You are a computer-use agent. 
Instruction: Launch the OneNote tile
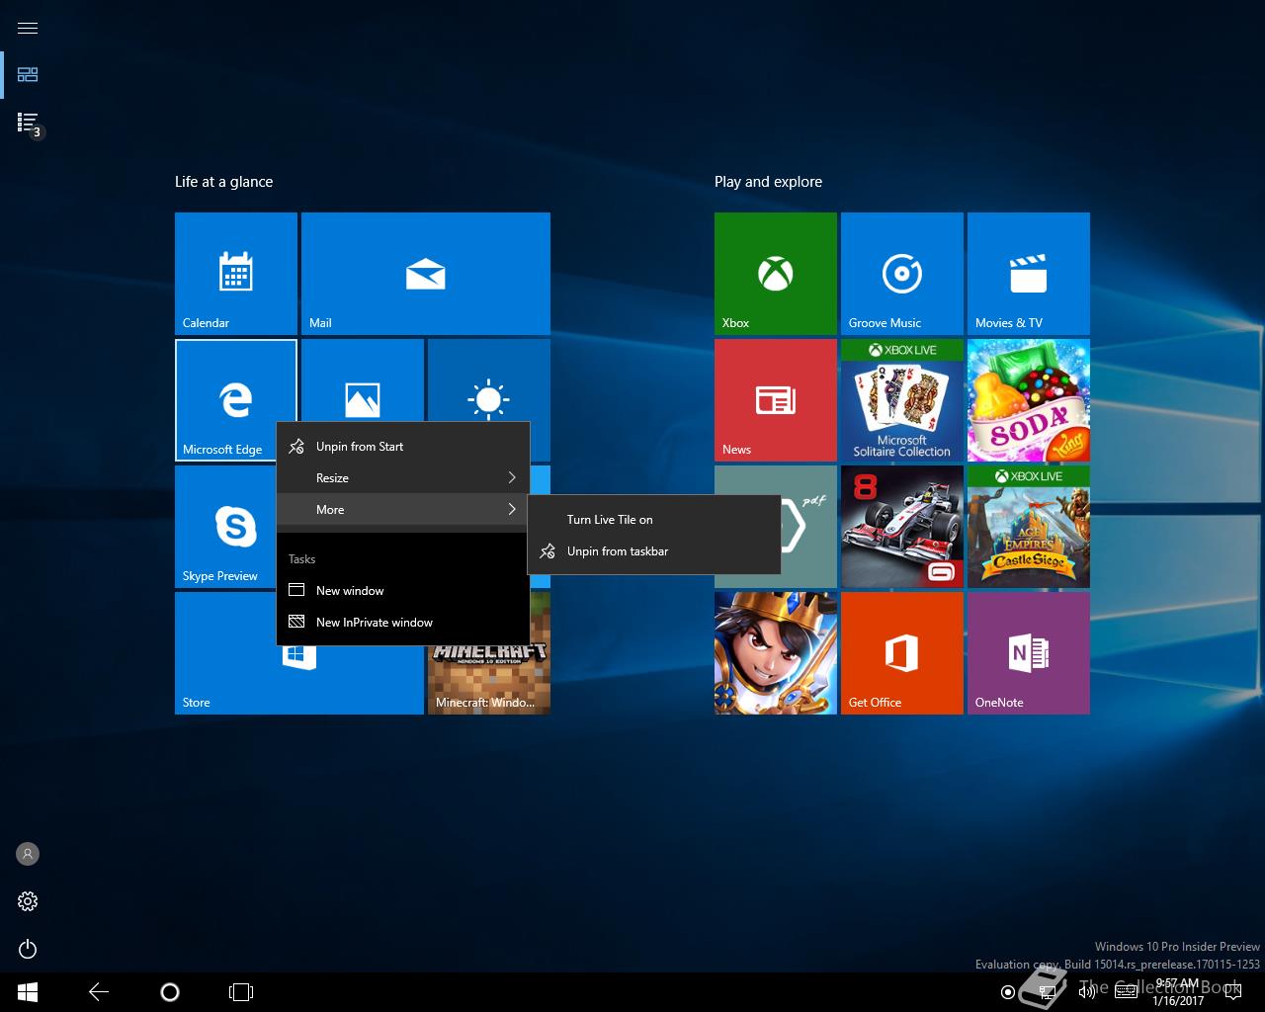(x=1029, y=653)
